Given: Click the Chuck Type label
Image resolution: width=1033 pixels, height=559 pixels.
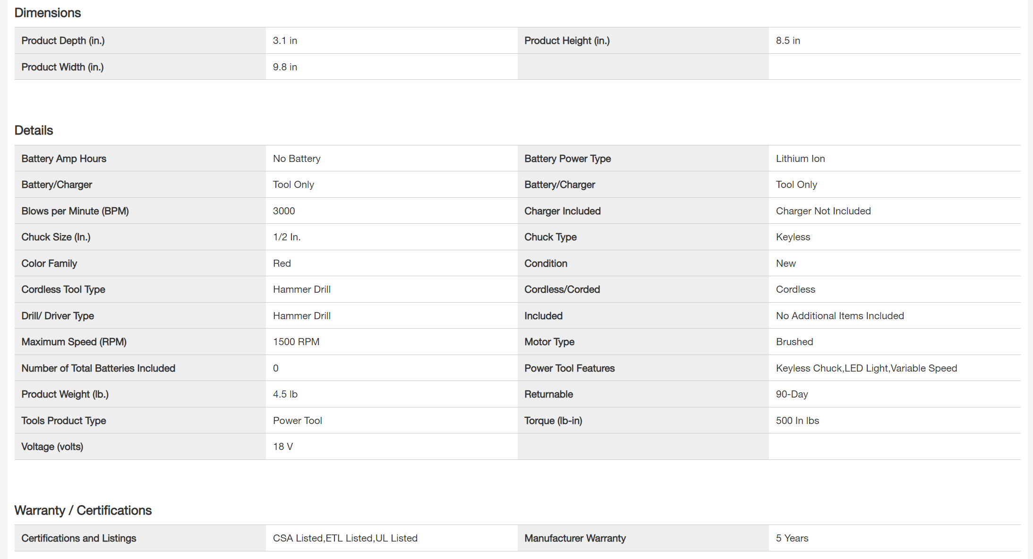Looking at the screenshot, I should (550, 237).
